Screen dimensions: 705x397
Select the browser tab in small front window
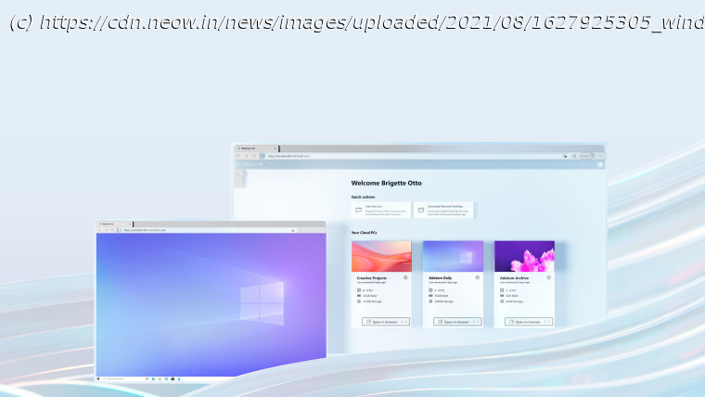point(114,224)
